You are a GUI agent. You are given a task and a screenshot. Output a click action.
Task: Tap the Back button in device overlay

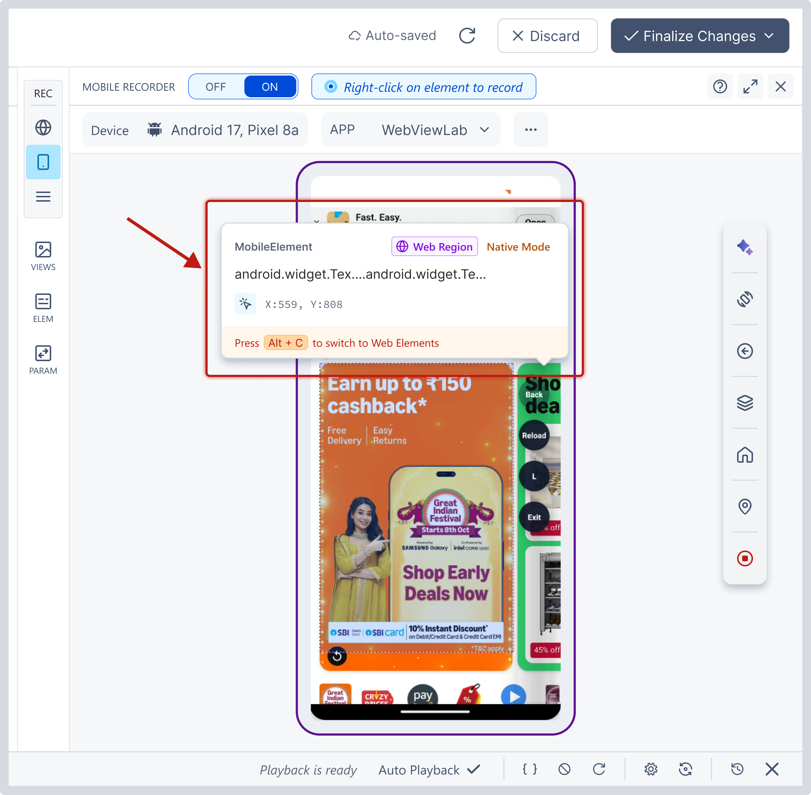534,395
